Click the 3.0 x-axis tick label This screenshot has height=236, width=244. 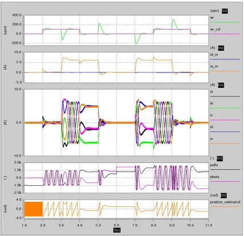click(61, 225)
